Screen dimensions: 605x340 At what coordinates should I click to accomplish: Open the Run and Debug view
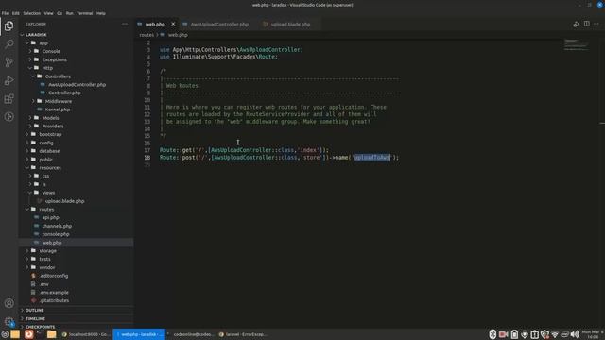pyautogui.click(x=9, y=80)
